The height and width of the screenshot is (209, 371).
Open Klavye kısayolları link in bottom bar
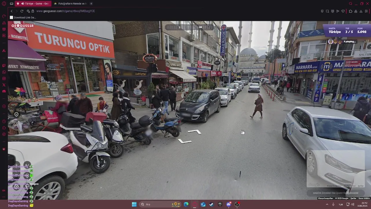point(325,198)
